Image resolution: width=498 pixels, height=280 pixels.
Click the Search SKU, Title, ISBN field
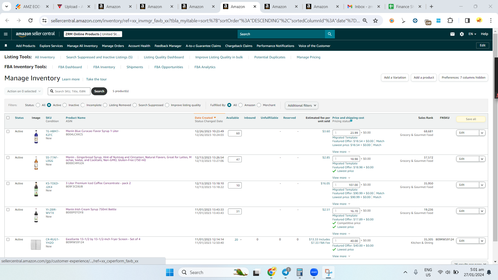point(69,91)
